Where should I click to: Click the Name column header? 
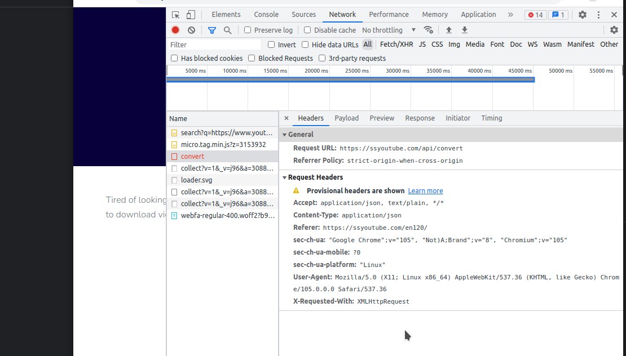222,118
